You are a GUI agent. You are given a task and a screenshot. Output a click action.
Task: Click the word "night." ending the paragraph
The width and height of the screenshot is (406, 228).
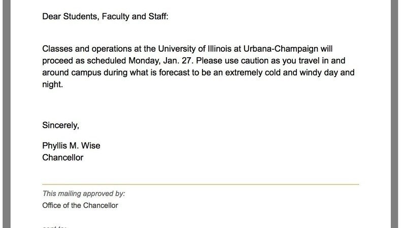pyautogui.click(x=52, y=85)
